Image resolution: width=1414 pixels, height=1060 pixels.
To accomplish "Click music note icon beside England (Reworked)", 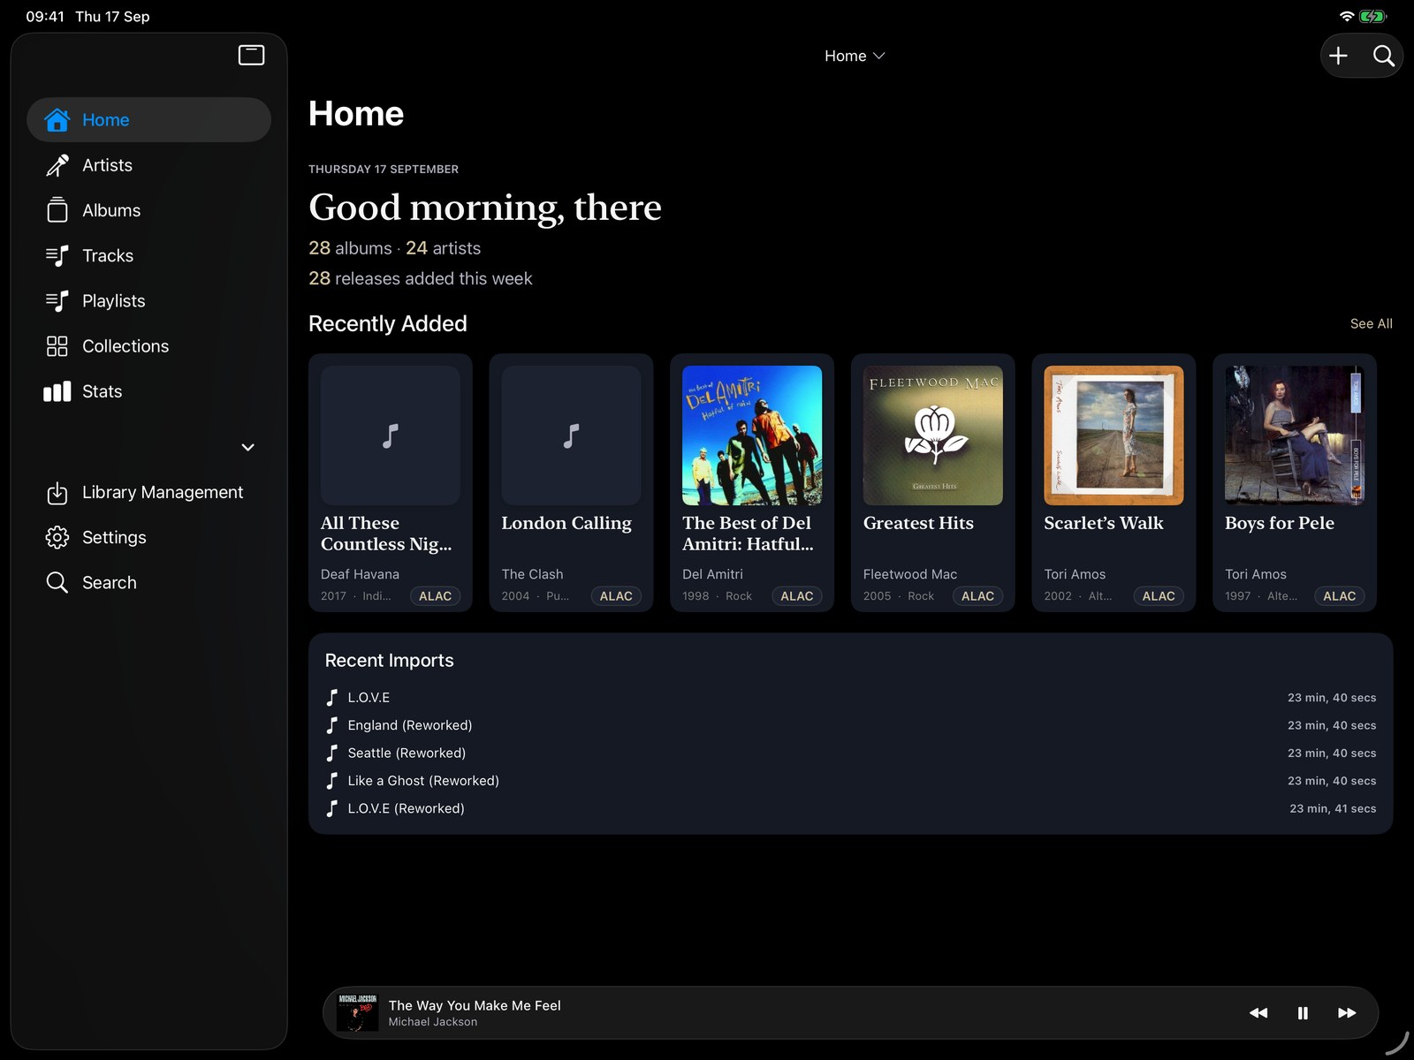I will point(332,725).
